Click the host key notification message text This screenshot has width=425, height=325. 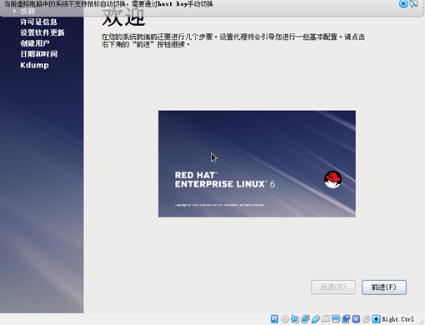(109, 4)
